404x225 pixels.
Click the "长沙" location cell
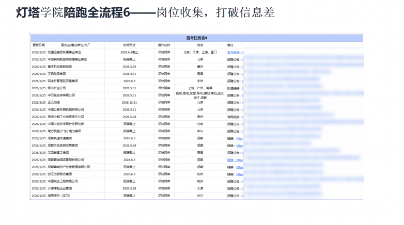(x=200, y=196)
